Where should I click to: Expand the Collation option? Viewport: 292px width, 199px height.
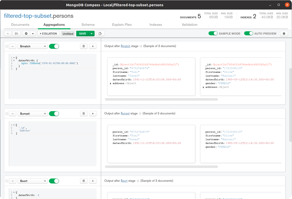pyautogui.click(x=48, y=34)
